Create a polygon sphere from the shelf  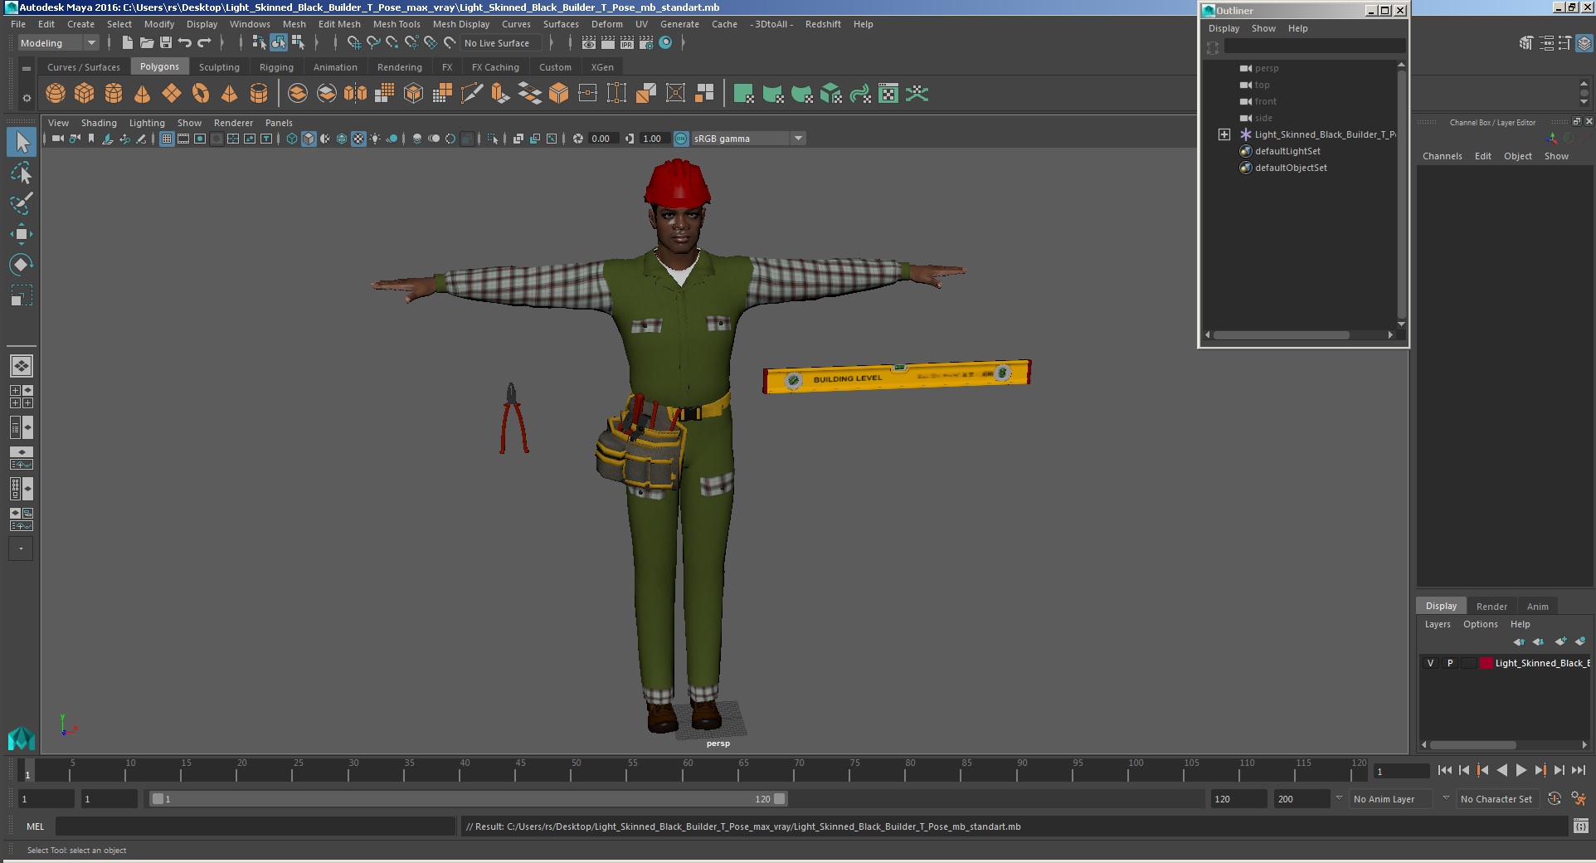[x=56, y=94]
